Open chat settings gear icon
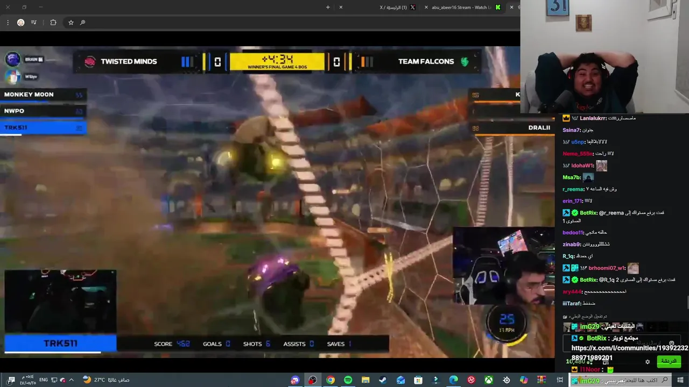The image size is (689, 387). pos(648,362)
